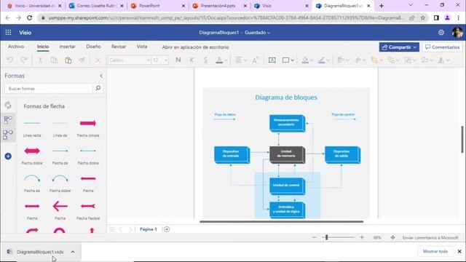Open the account profile picture

(457, 32)
